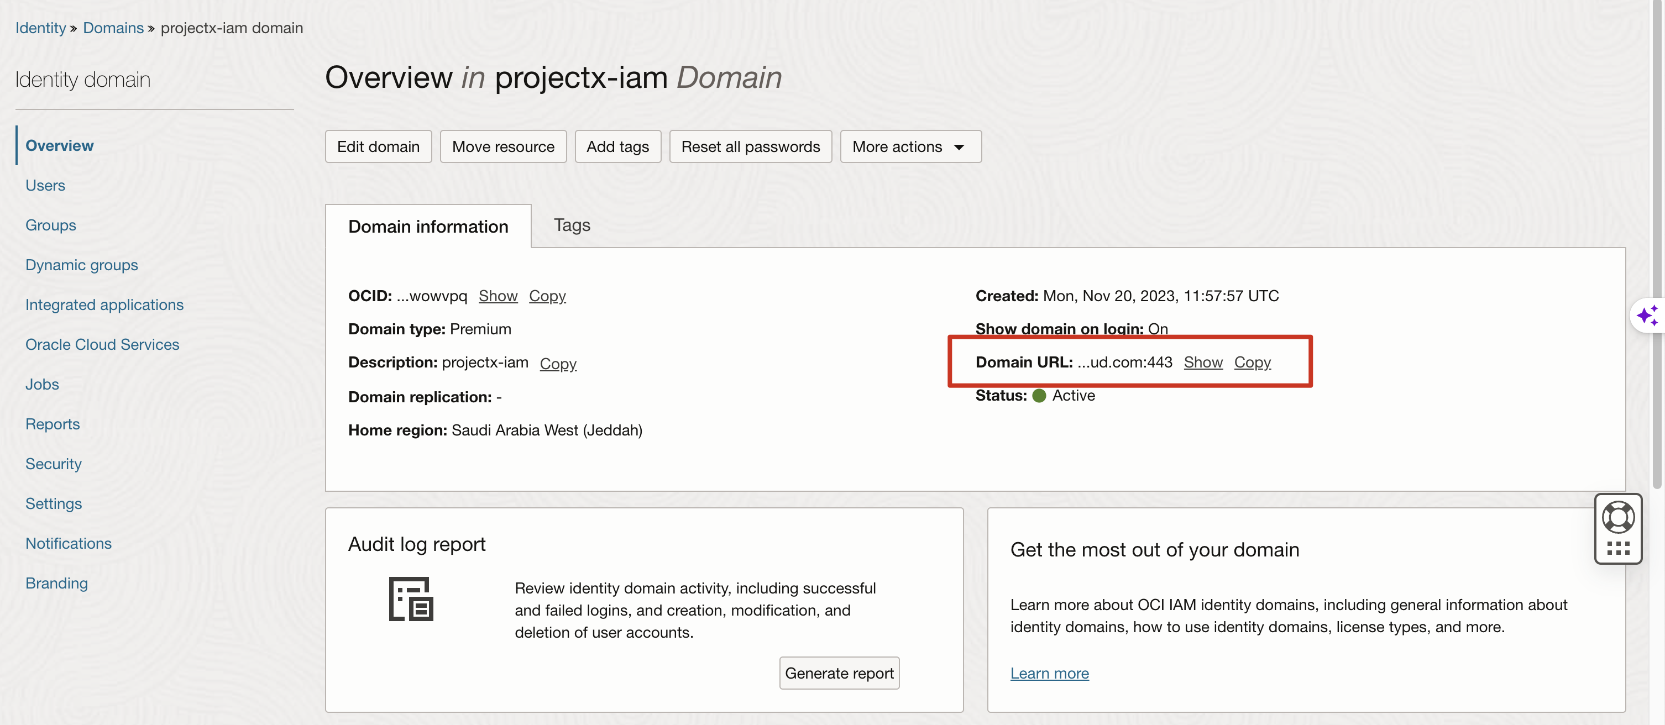Copy the Domain URL
The width and height of the screenshot is (1665, 725).
pyautogui.click(x=1252, y=362)
